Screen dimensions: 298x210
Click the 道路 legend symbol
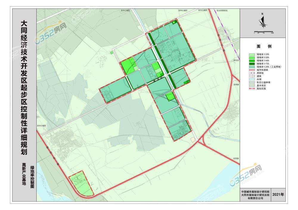(x=252, y=76)
